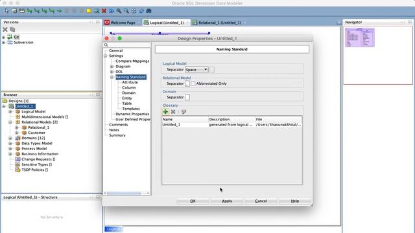Click the Fit Screen toolbar icon
Viewport: 415px width, 233px height.
134,11
